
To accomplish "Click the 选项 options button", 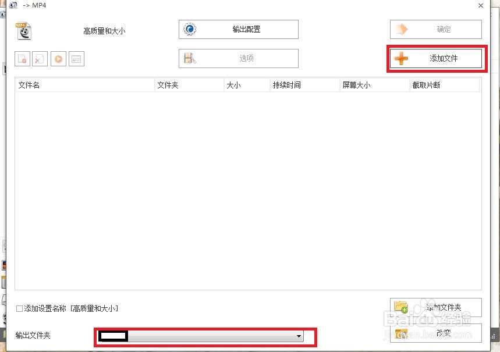I will [239, 58].
